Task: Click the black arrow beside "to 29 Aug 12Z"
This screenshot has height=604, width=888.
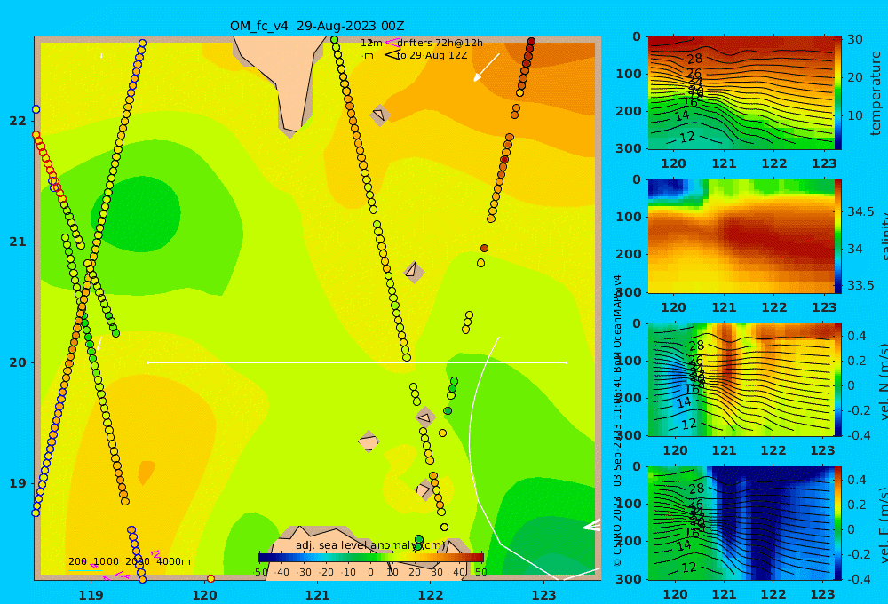Action: tap(392, 55)
